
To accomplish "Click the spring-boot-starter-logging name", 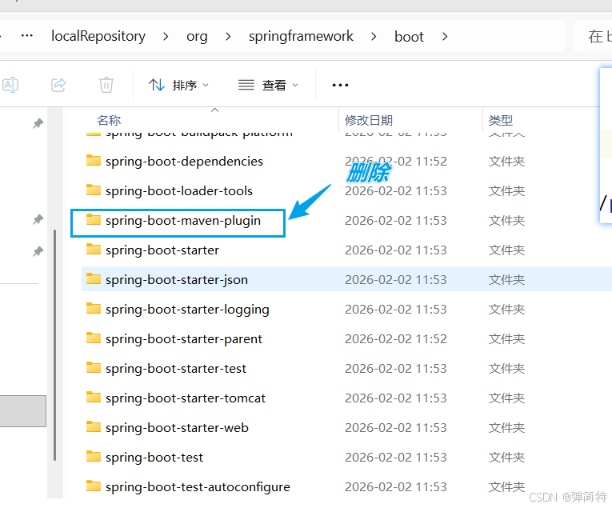I will (187, 310).
